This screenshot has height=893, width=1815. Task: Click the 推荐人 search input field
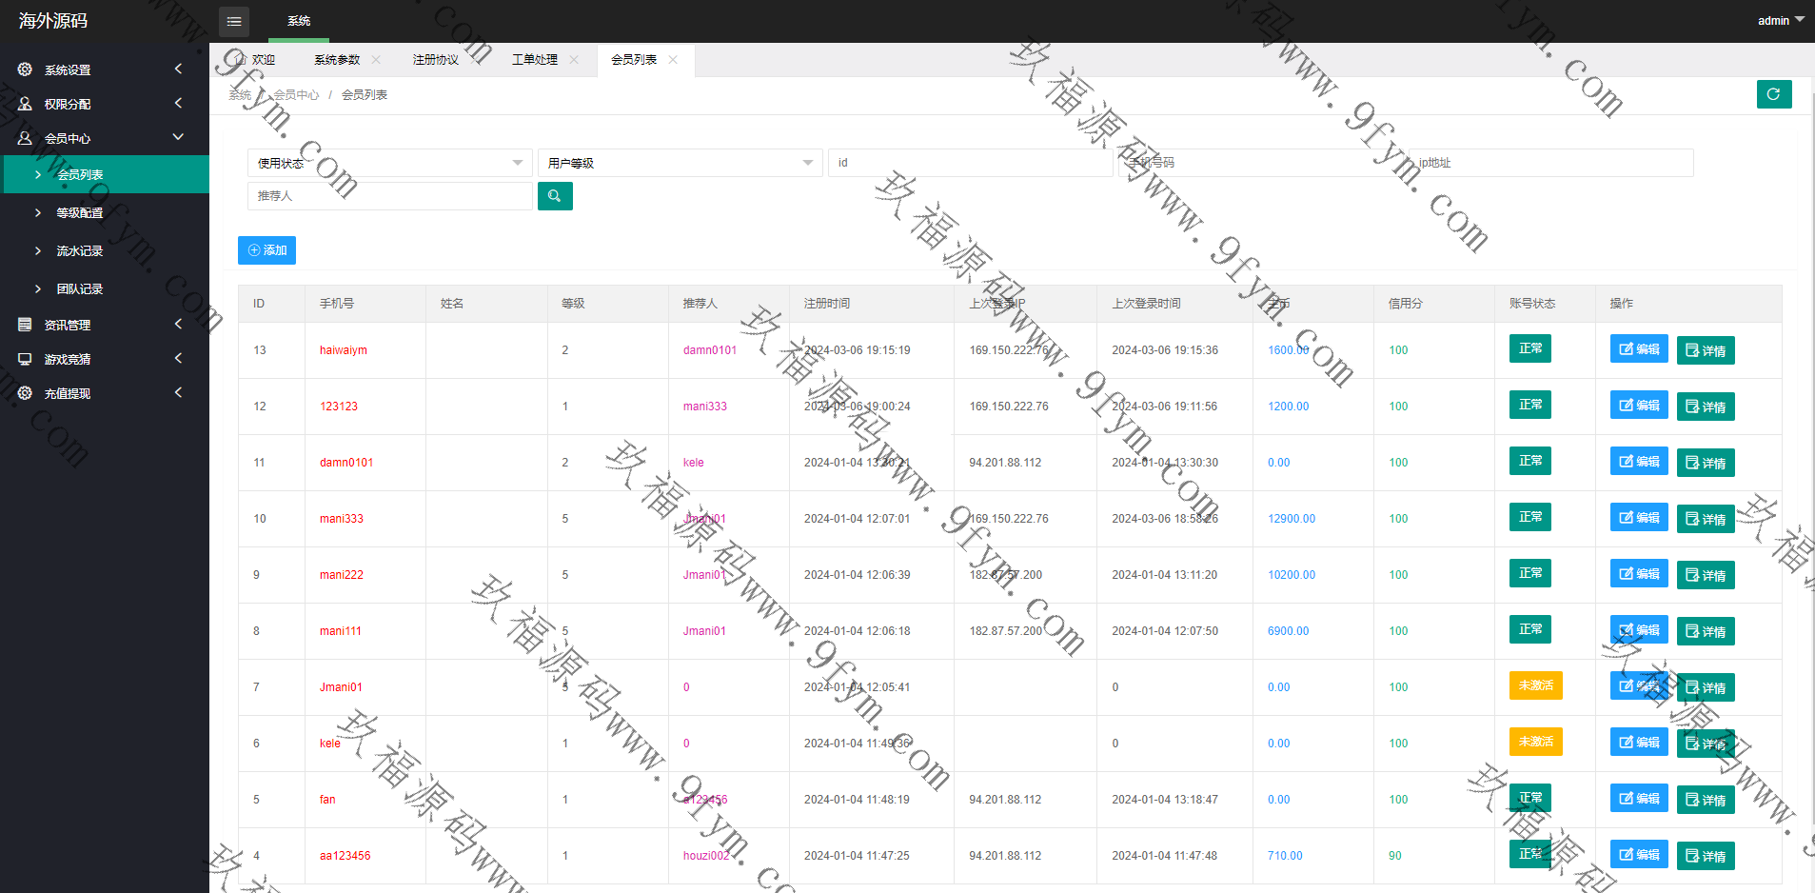388,196
